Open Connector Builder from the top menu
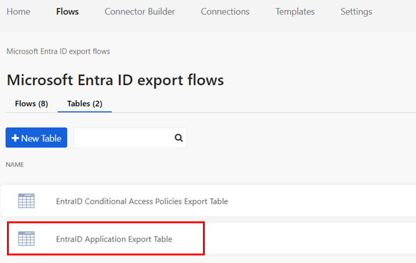Screen dimensions: 416x263 140,11
